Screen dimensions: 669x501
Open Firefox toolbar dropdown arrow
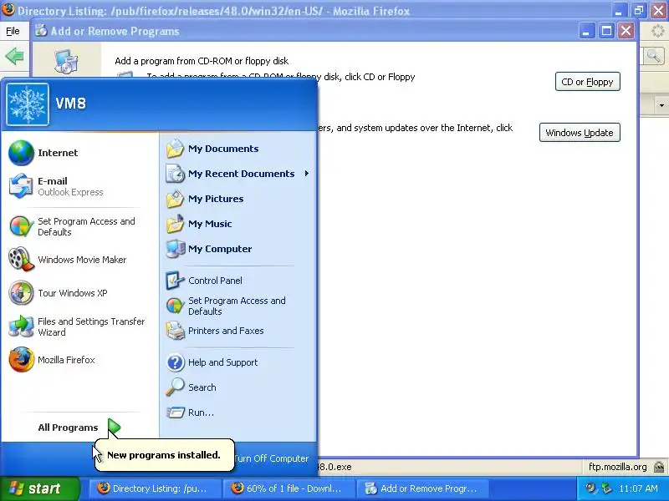coord(661,105)
